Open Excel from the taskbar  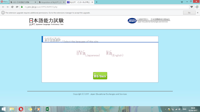point(48,109)
